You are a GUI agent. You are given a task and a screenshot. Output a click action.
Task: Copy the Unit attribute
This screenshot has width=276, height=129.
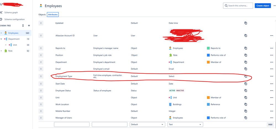point(246,98)
